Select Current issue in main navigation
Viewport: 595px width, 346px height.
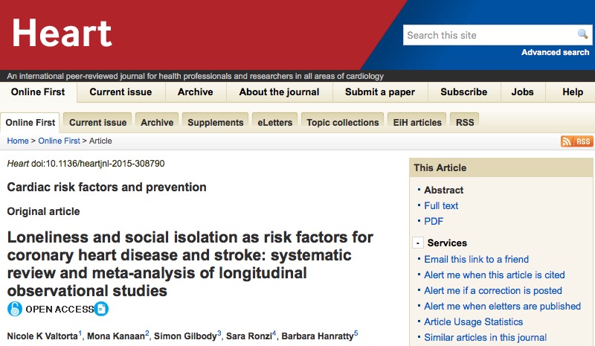coord(120,92)
